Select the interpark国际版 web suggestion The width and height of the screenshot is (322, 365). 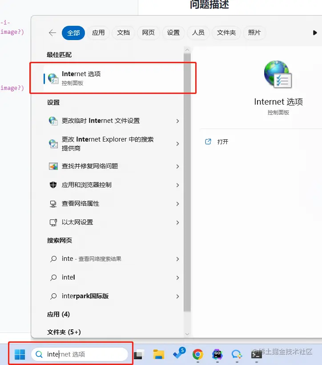113,296
